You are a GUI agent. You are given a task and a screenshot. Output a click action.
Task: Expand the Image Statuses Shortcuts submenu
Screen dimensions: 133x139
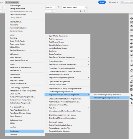[25, 60]
